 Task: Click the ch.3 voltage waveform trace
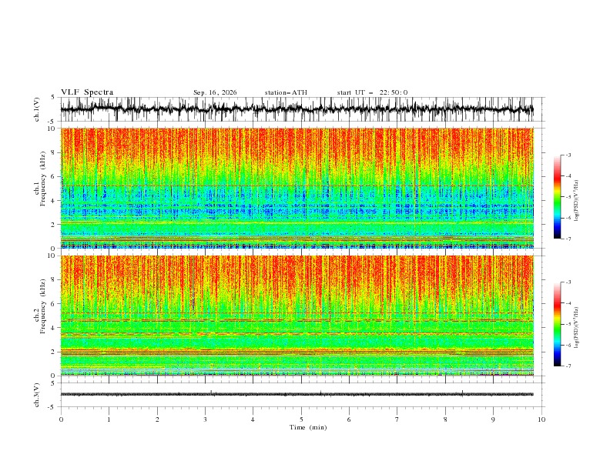click(297, 394)
